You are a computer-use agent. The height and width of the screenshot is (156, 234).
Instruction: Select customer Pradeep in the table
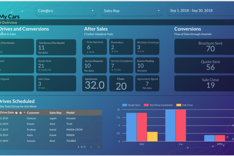click(x=31, y=129)
